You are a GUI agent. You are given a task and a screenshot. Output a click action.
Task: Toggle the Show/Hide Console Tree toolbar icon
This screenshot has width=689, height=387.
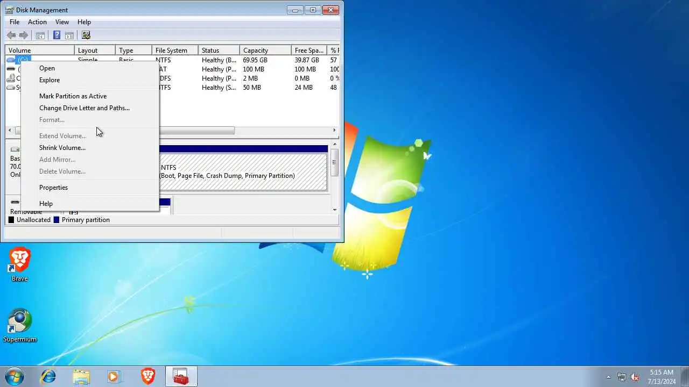pyautogui.click(x=40, y=35)
